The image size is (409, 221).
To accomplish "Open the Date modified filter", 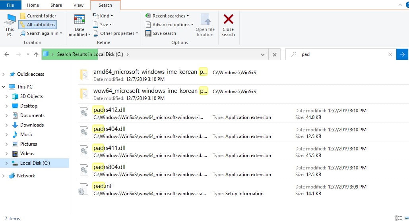I will 79,25.
